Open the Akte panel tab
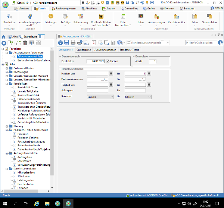Screen dimensions: 224x208 (13, 37)
